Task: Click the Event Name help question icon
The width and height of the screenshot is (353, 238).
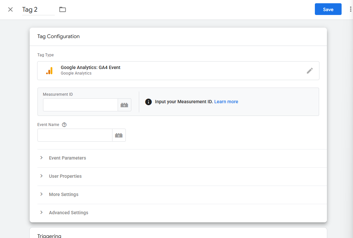Action: 64,125
